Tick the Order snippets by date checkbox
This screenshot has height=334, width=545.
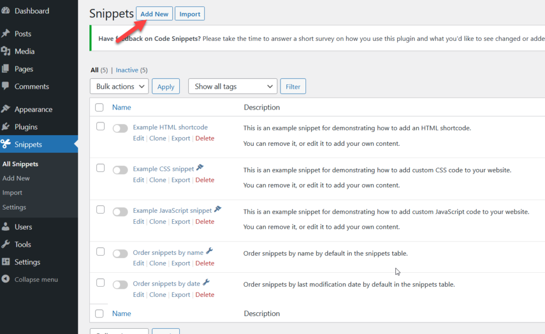(x=101, y=282)
